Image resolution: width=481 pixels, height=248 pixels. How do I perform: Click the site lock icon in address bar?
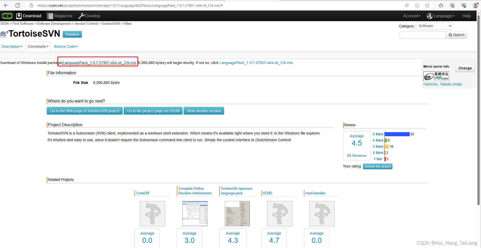[x=31, y=5]
